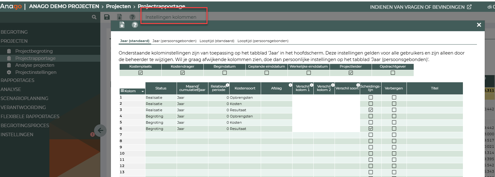Expand the RAPPORTAGES sidebar section

tap(17, 80)
